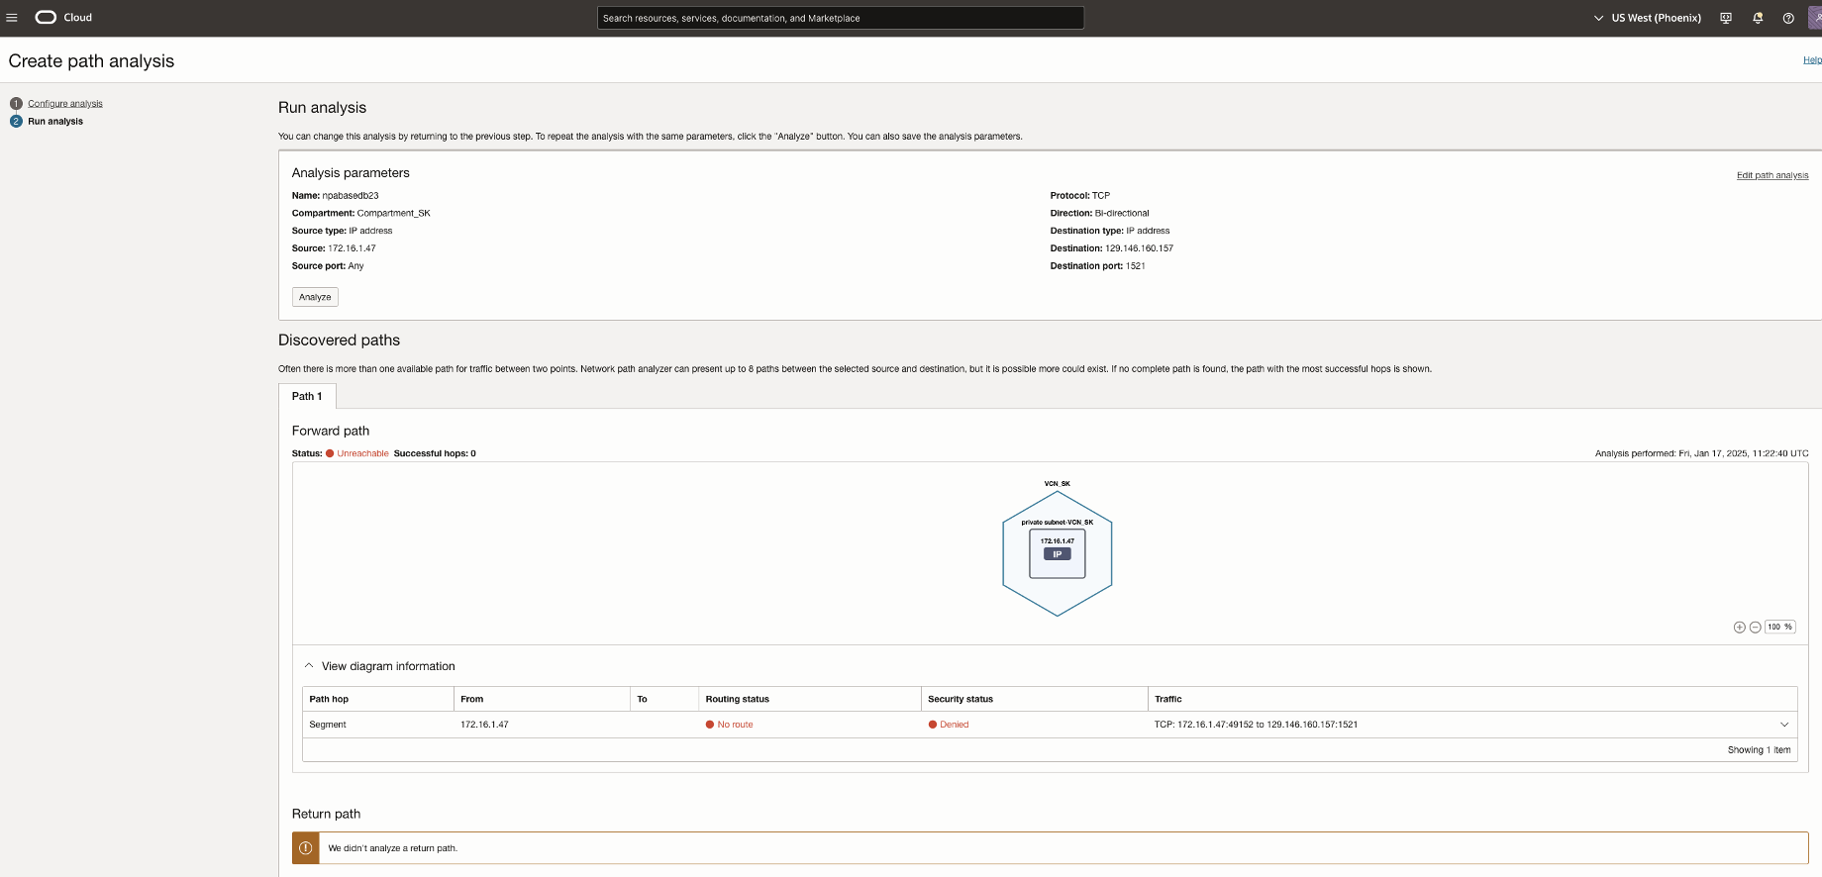This screenshot has width=1822, height=877.
Task: Open the user profile avatar menu
Action: coord(1815,18)
